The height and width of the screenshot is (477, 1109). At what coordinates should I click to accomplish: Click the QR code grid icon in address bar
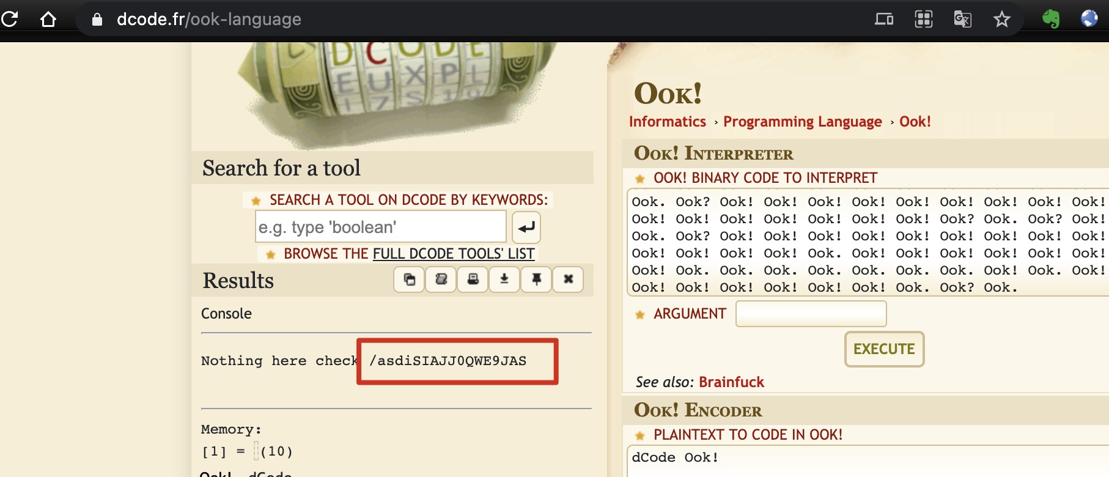point(923,20)
